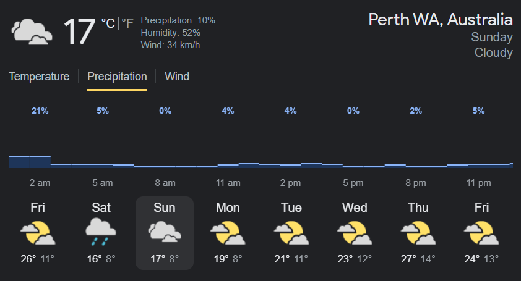
Task: Click the Perth WA, Australia heading
Action: (441, 19)
